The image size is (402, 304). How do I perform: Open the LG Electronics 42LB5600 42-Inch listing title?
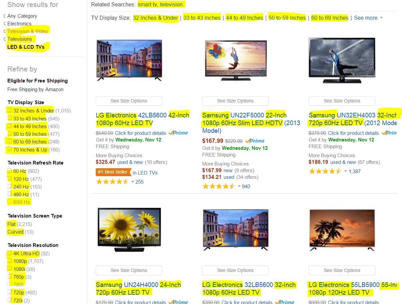[x=142, y=119]
